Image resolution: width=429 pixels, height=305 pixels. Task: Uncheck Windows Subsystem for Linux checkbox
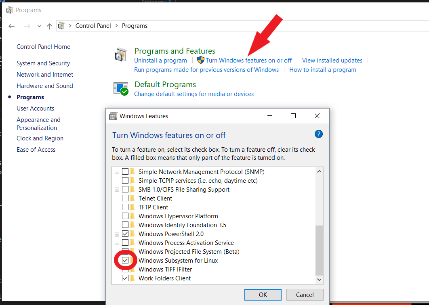(x=125, y=261)
